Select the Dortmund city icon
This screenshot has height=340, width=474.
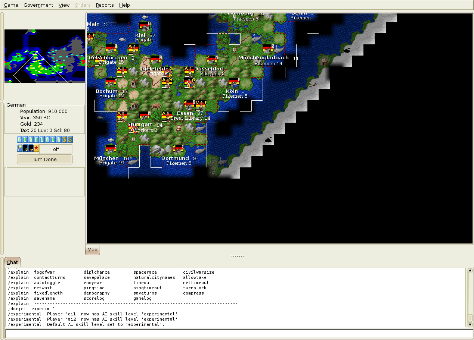coord(179,150)
